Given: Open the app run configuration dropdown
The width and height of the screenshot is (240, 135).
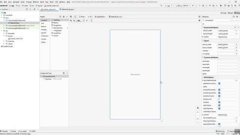Looking at the screenshot, I should pyautogui.click(x=168, y=6).
